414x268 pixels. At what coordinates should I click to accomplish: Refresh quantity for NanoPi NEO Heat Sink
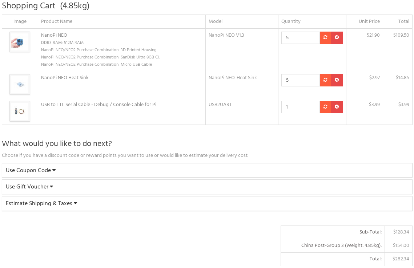(325, 80)
